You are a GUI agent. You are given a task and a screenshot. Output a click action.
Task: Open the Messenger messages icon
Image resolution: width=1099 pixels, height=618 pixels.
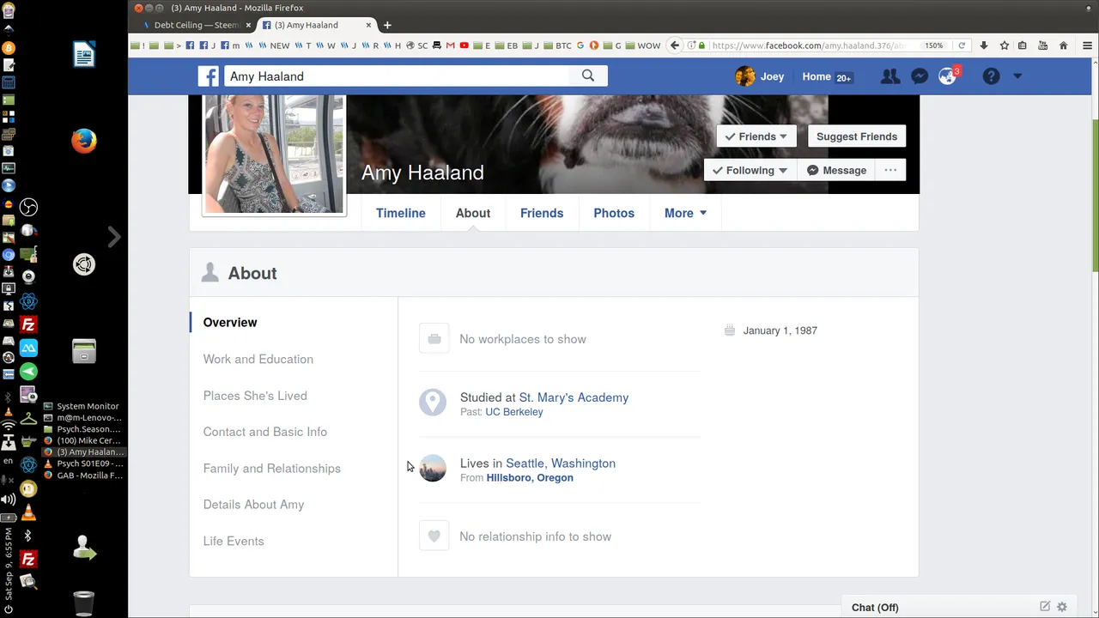(x=919, y=76)
